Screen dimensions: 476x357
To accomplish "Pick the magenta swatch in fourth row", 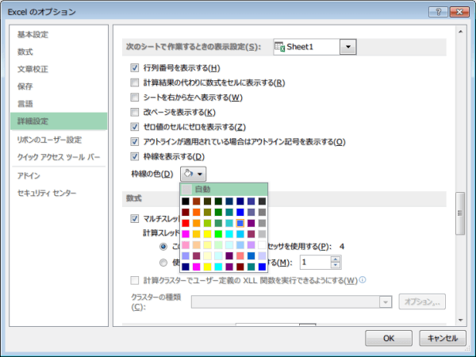I will pyautogui.click(x=186, y=234).
